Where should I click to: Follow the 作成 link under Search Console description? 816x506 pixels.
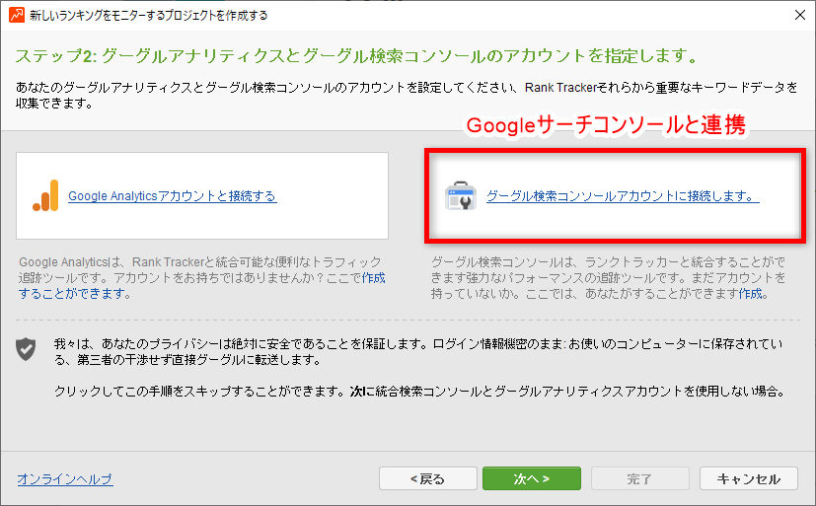(751, 294)
